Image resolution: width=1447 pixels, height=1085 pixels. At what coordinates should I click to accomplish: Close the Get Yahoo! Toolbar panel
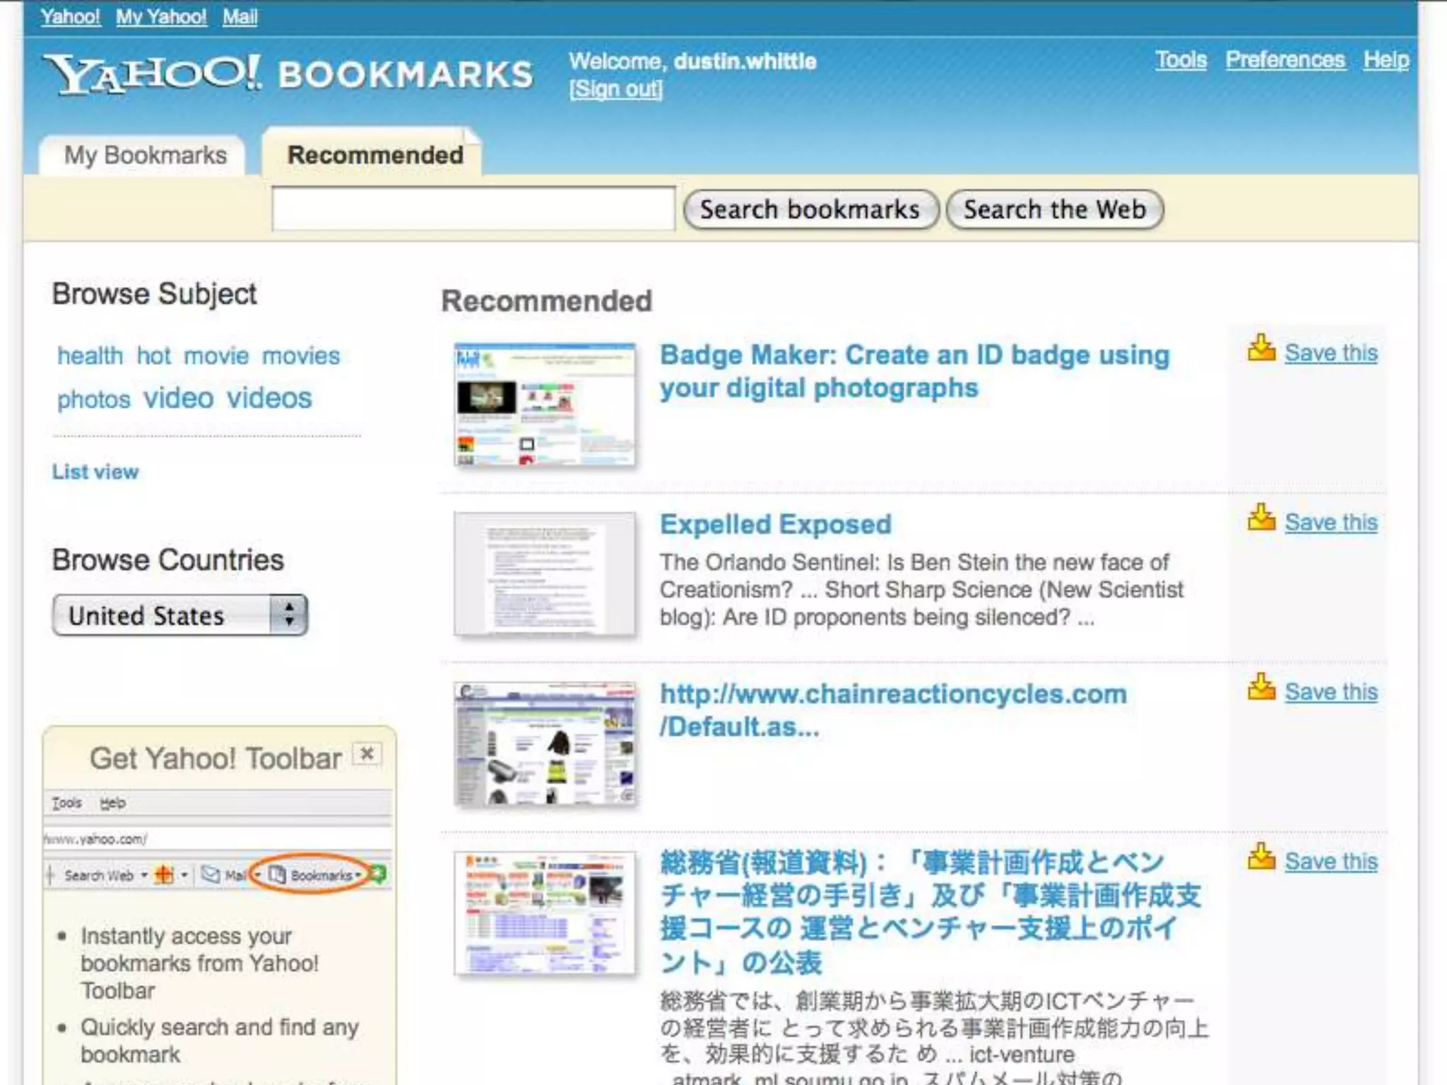[x=367, y=754]
